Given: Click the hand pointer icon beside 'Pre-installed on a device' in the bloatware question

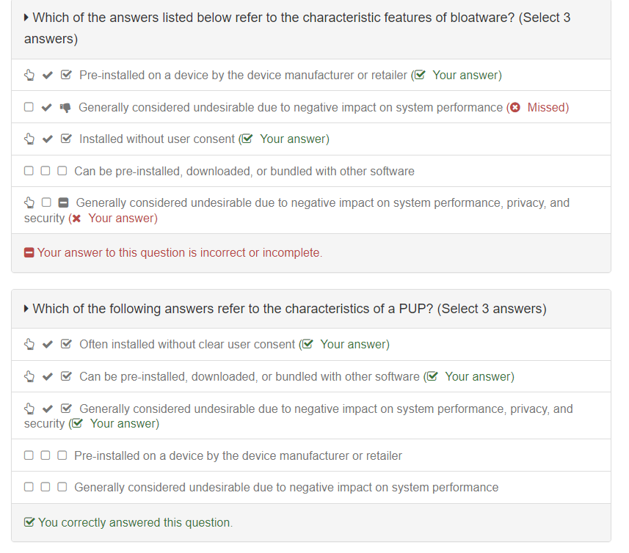Looking at the screenshot, I should 29,75.
